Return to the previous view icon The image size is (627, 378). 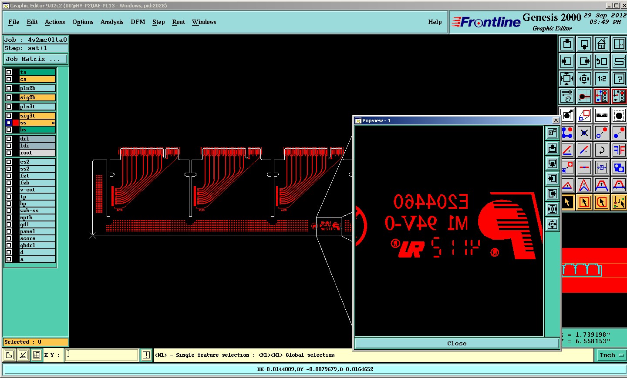[x=602, y=61]
